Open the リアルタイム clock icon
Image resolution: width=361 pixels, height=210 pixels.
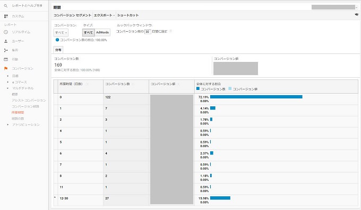click(6, 32)
